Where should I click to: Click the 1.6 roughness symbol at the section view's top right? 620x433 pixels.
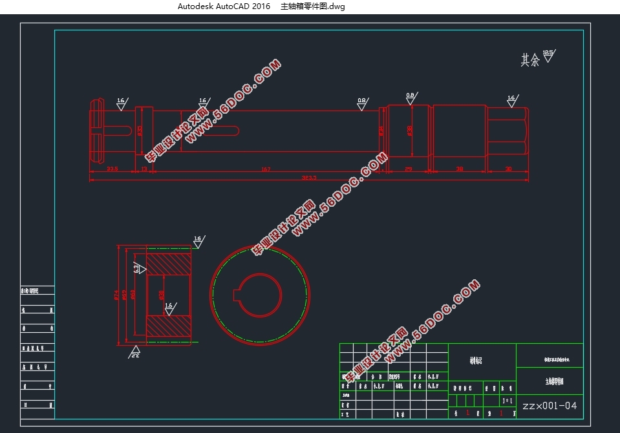point(197,242)
